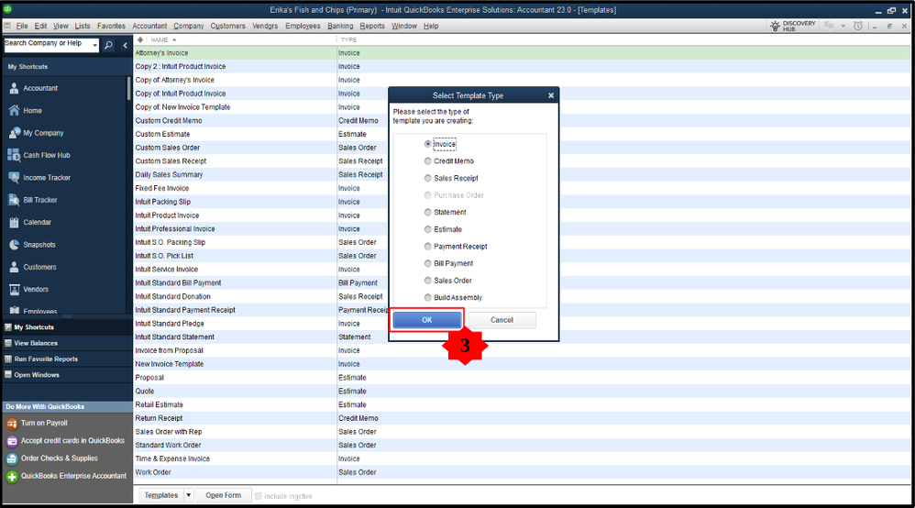The height and width of the screenshot is (508, 915).
Task: Select the Estimate radio button
Action: click(428, 229)
